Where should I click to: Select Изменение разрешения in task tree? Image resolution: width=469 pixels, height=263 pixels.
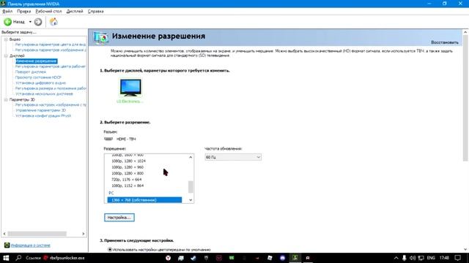36,61
